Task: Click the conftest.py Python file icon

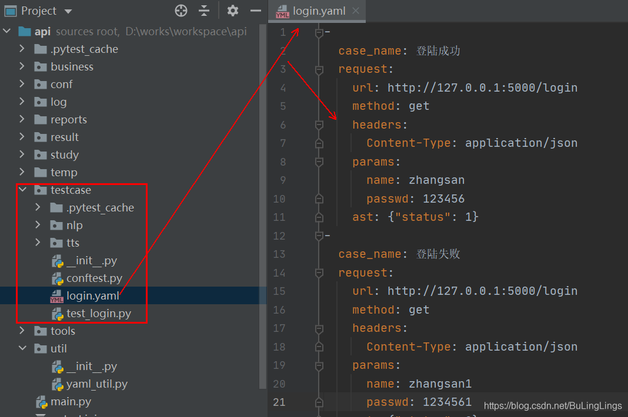Action: click(x=58, y=278)
